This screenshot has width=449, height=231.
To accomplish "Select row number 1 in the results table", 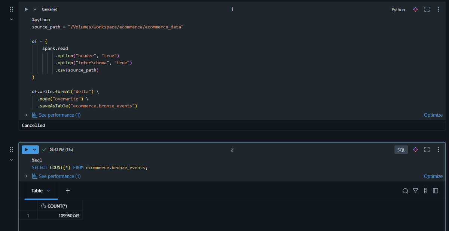I will click(28, 216).
